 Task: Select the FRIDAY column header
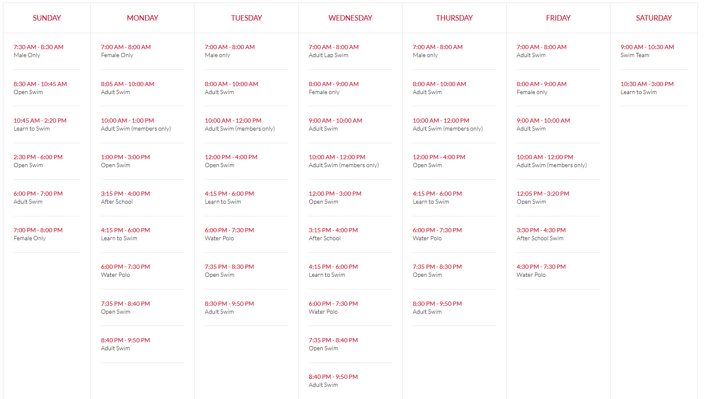pos(558,18)
